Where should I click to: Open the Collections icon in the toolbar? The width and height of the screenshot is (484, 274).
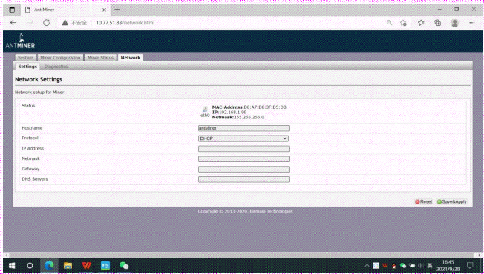coord(437,23)
